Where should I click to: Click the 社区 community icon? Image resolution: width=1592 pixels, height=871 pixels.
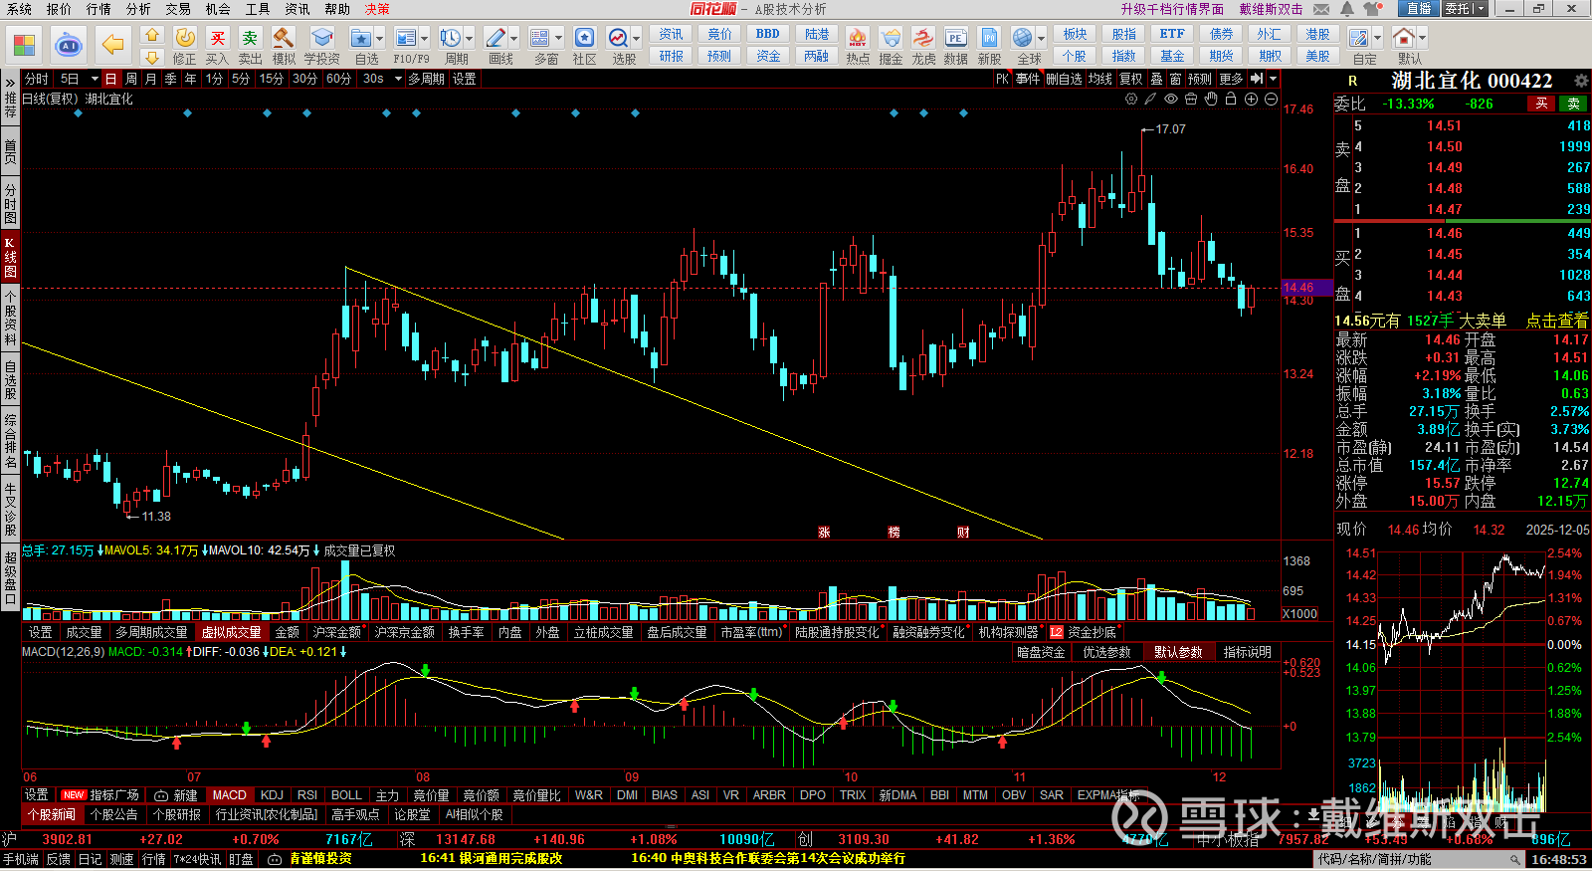[x=584, y=45]
